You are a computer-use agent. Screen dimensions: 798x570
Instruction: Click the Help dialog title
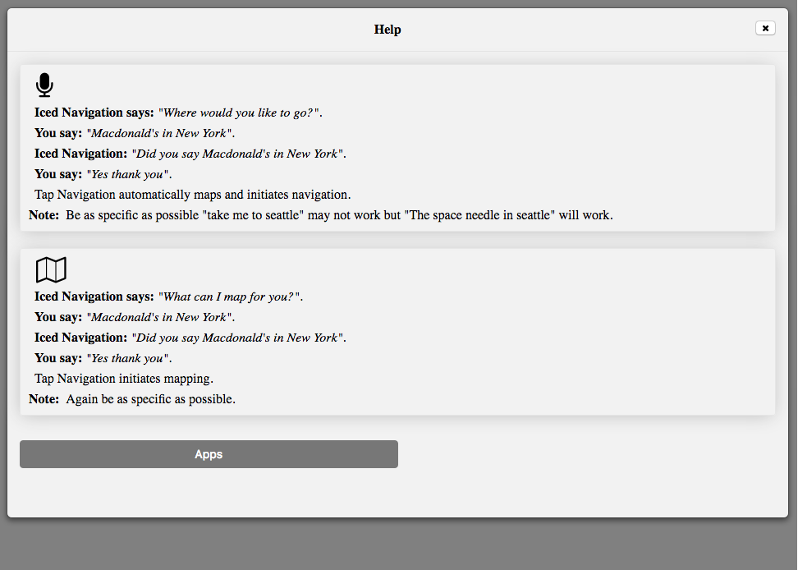point(388,30)
